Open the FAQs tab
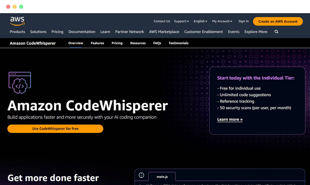The image size is (310, 185). pos(157,43)
